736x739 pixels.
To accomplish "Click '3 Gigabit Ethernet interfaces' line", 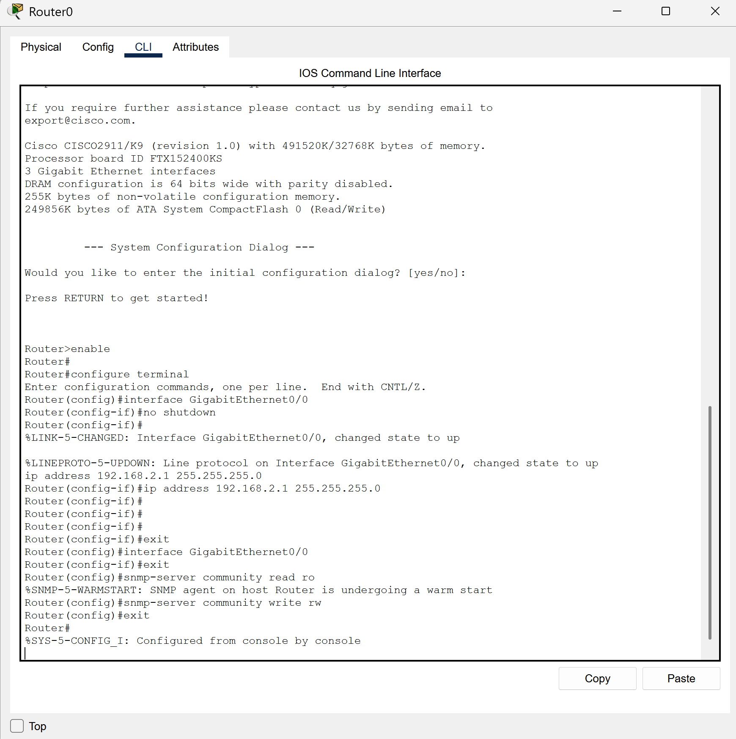I will [x=120, y=171].
